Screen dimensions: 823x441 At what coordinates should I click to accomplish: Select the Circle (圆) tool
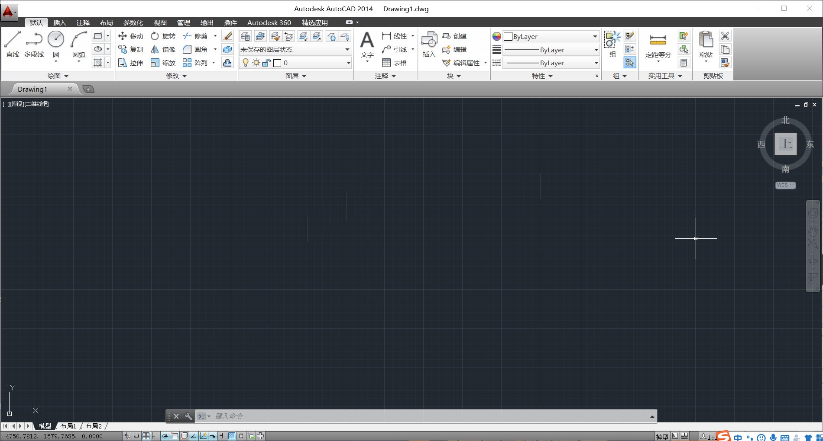tap(56, 44)
